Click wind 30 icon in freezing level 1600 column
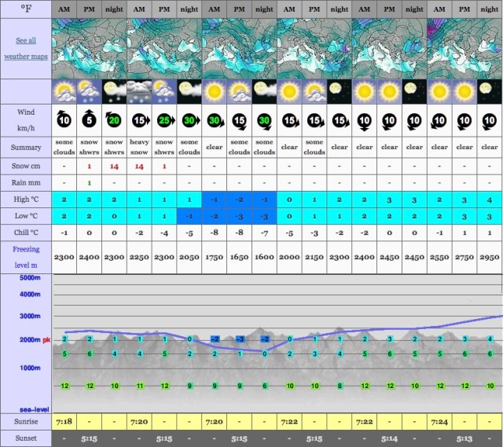This screenshot has width=503, height=447. [265, 121]
